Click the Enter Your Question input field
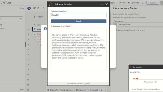Image resolution: width=163 pixels, height=92 pixels. [x=78, y=15]
